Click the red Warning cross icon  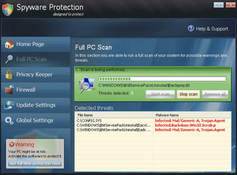12,144
